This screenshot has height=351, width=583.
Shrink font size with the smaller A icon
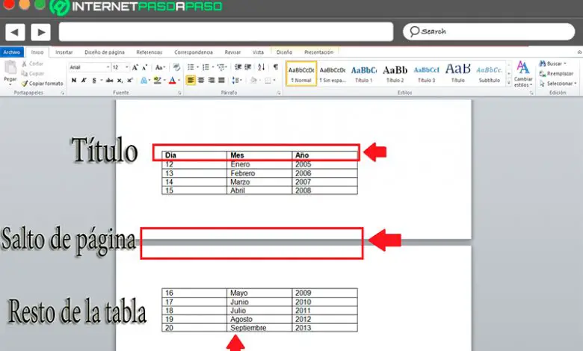pyautogui.click(x=145, y=67)
